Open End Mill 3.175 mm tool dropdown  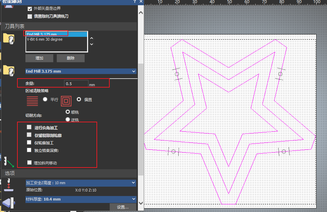(x=81, y=71)
